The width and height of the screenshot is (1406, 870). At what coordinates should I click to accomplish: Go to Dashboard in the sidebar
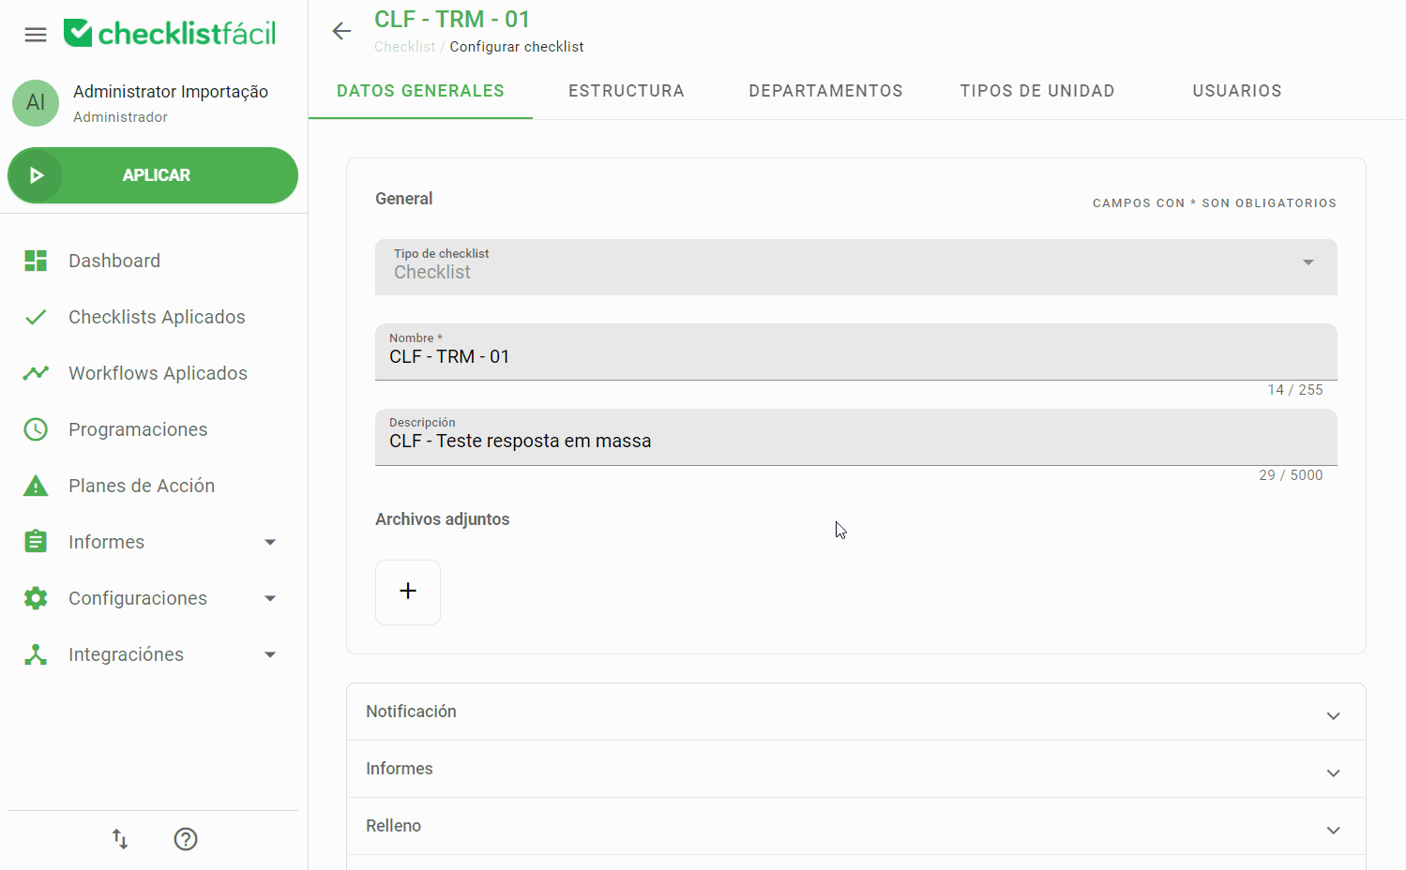(x=114, y=261)
